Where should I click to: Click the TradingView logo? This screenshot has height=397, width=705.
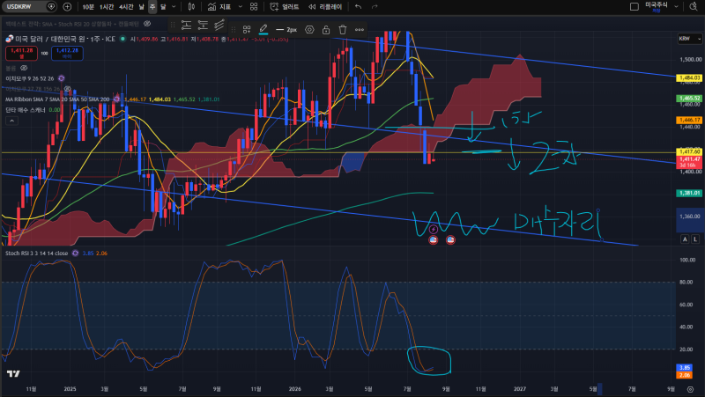tap(13, 373)
